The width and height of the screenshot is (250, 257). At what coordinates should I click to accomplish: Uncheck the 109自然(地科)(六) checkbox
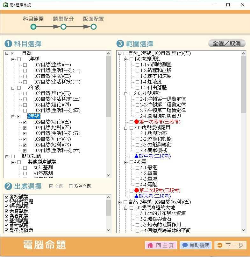pos(25,145)
